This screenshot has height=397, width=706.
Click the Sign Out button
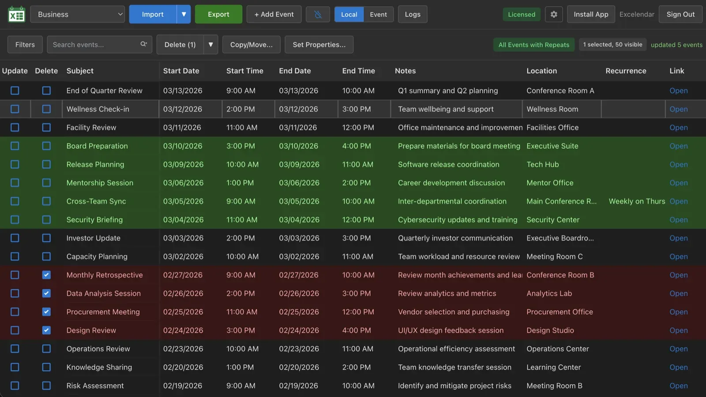pos(680,14)
